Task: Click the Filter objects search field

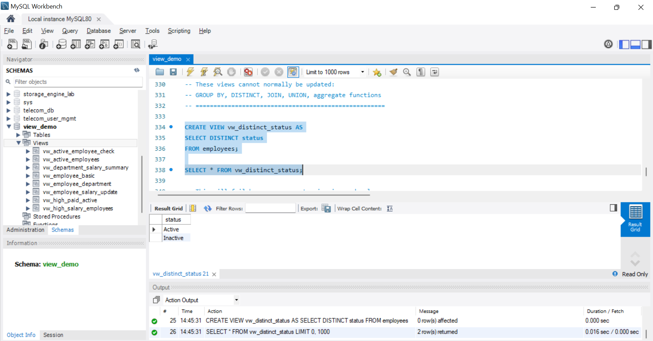Action: pyautogui.click(x=78, y=82)
